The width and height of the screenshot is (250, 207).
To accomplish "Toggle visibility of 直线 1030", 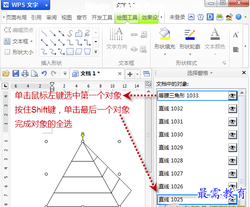I will [232, 135].
